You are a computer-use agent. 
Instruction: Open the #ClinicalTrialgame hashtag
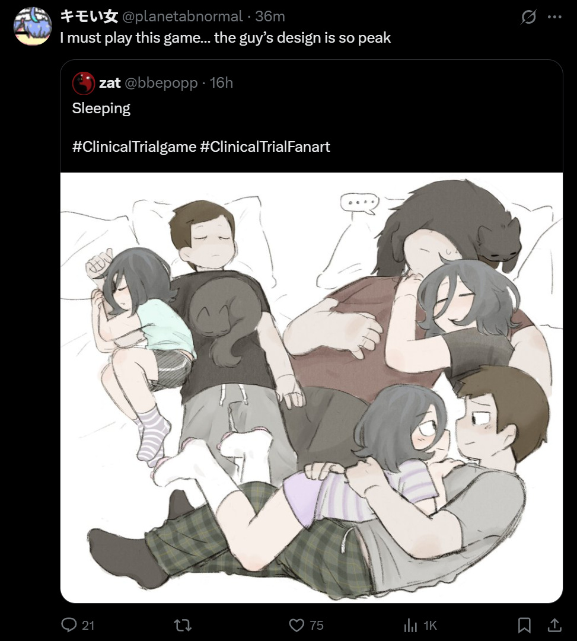click(134, 146)
